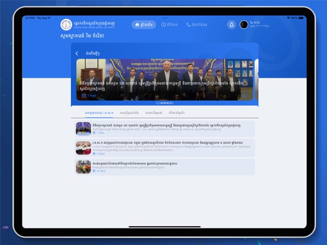The width and height of the screenshot is (327, 245).
Task: Click the first article's blue-backdrop thumbnail
Action: coord(84,128)
